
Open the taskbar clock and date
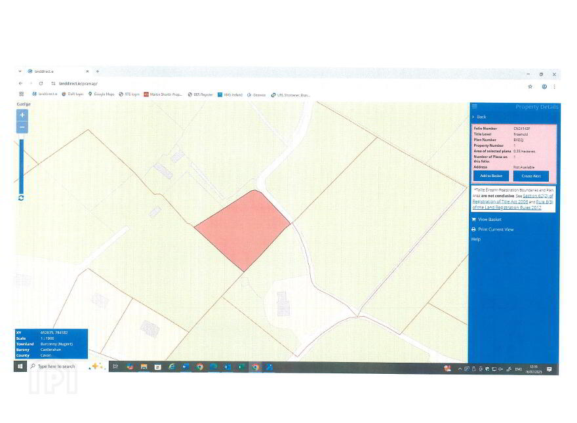[x=534, y=369]
